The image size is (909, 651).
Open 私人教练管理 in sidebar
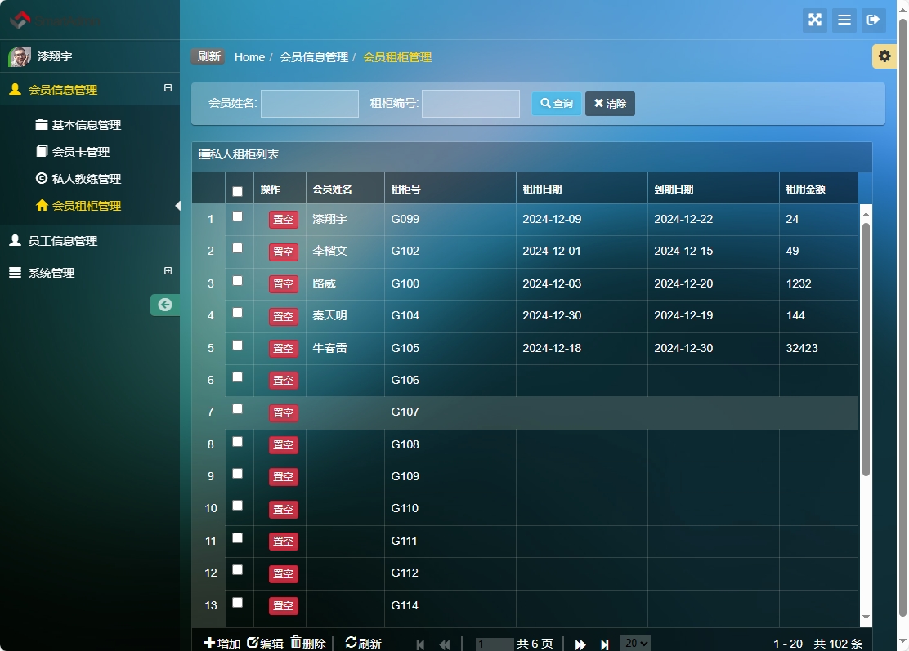click(x=87, y=178)
